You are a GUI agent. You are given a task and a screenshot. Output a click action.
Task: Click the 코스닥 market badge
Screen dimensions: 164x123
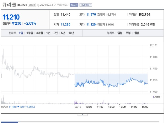coord(32,5)
